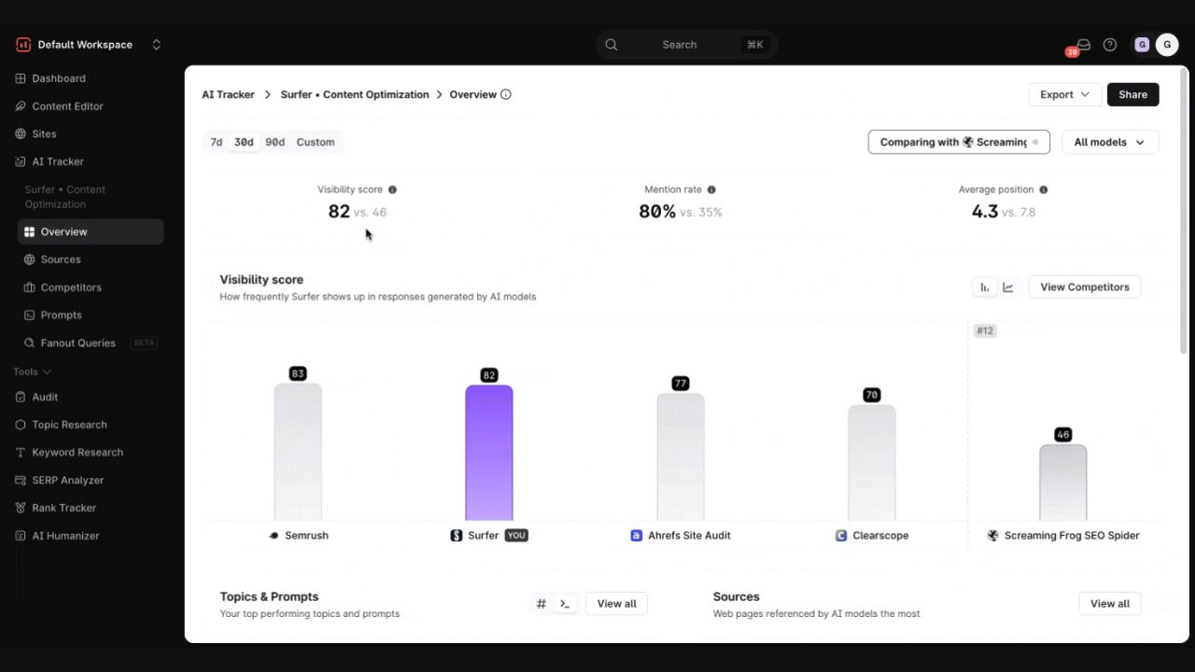Open Competitors in the sidebar

tap(91, 287)
